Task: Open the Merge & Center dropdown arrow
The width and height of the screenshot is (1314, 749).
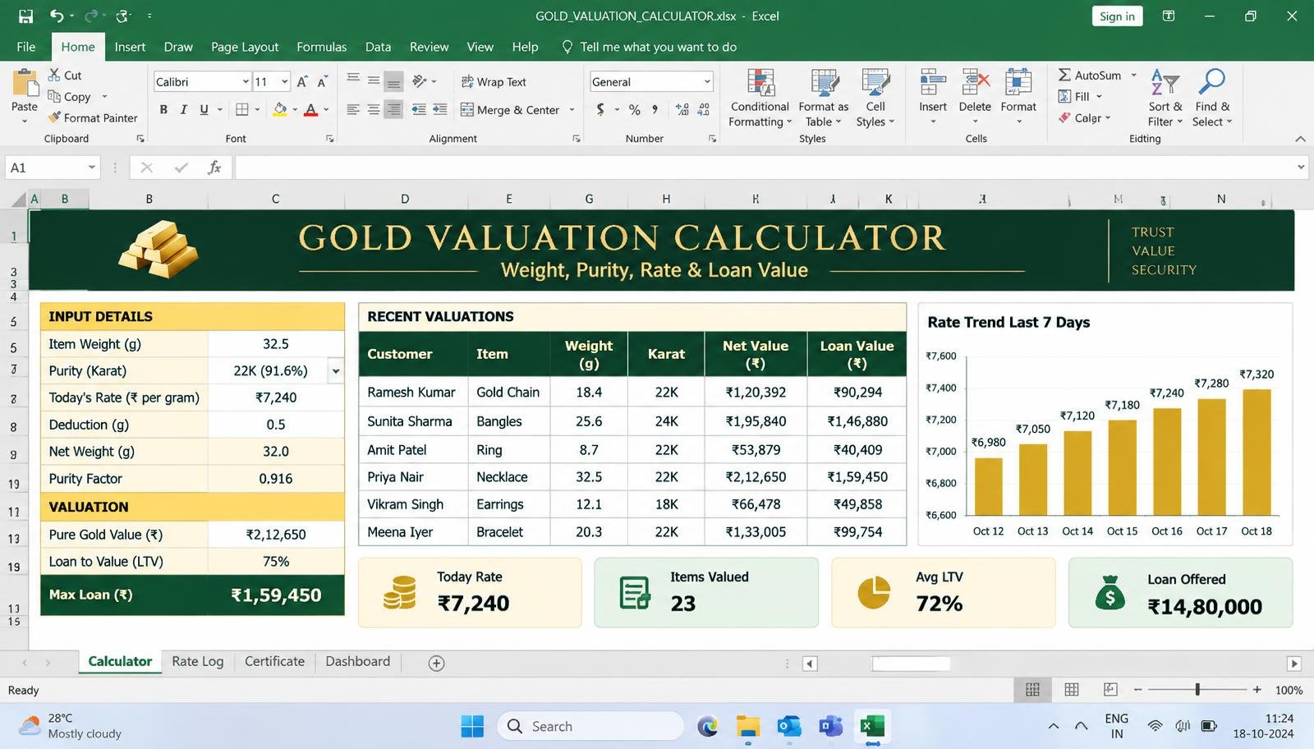Action: 572,109
